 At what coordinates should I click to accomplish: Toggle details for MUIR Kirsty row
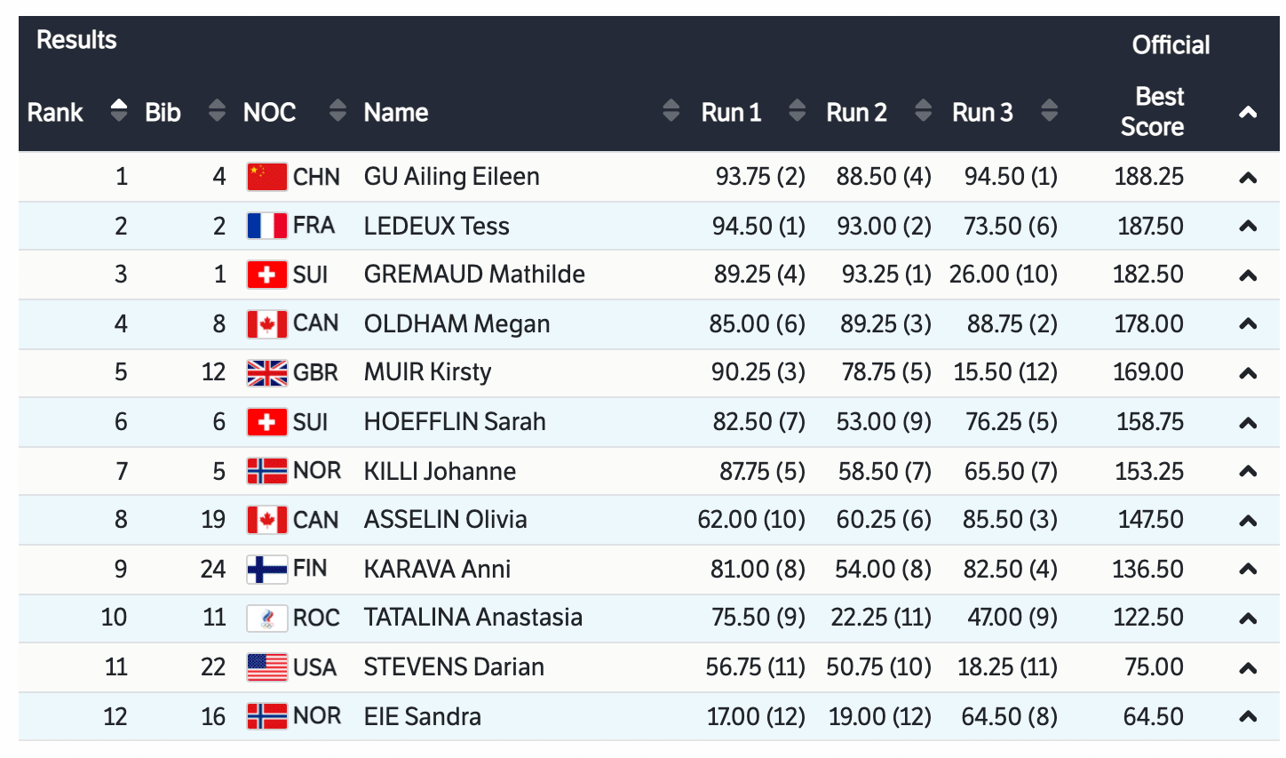pos(1248,373)
